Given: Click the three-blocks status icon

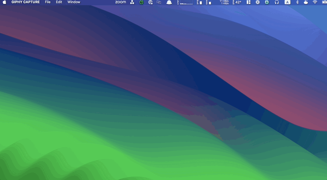Looking at the screenshot, I should coord(132,2).
